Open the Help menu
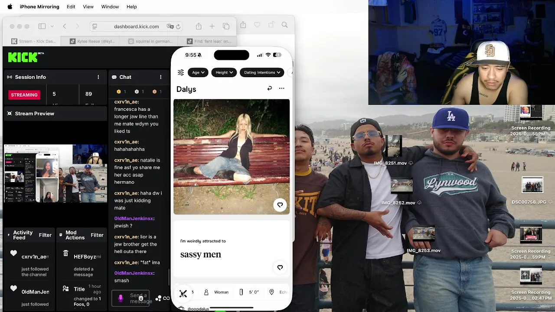The image size is (555, 312). point(132,6)
